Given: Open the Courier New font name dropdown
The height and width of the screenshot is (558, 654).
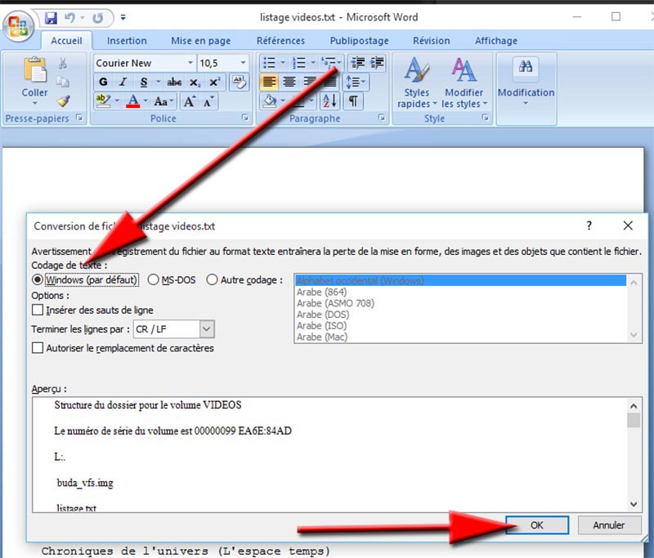Looking at the screenshot, I should [190, 63].
